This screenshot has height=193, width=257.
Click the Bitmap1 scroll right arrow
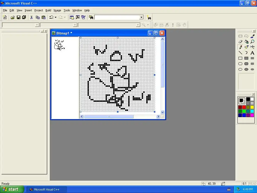click(x=158, y=117)
